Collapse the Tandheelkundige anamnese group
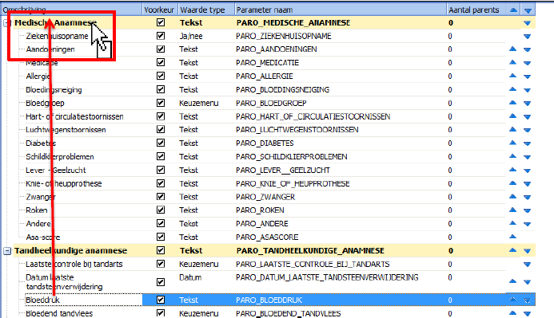Screen dimensions: 554x318 [7, 251]
